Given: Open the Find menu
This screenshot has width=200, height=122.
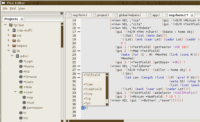Looking at the screenshot, I should coord(13,8).
